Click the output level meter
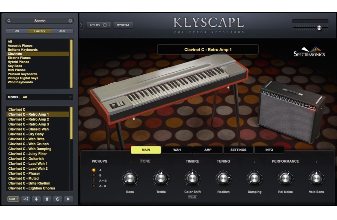 pos(310,21)
